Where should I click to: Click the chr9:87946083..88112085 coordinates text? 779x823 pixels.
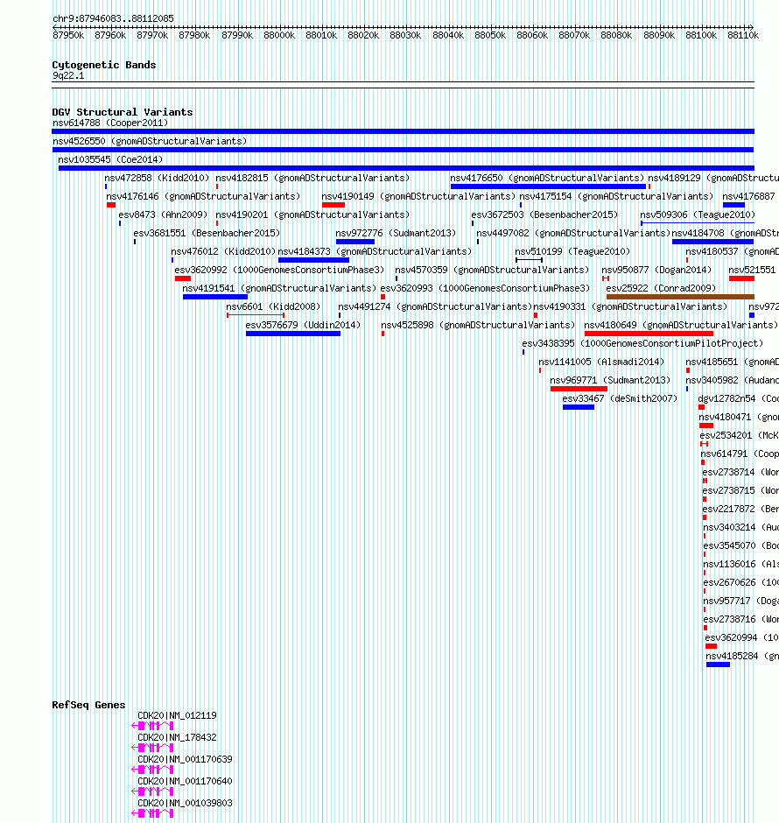click(113, 18)
